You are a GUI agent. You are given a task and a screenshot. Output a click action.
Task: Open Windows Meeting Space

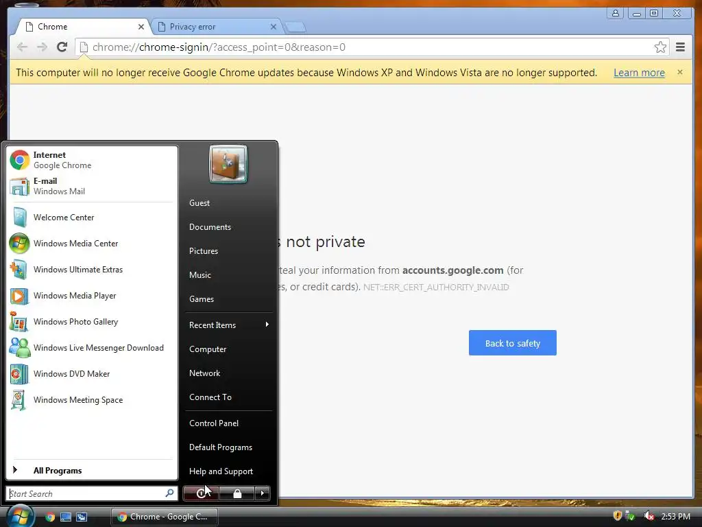92,400
